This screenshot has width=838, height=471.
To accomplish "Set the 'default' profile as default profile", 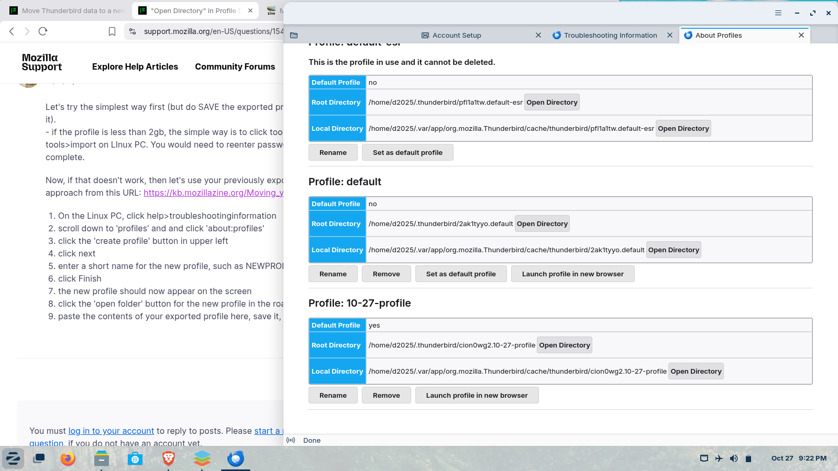I will coord(460,274).
